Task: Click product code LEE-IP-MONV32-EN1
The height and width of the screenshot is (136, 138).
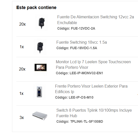Action: click(x=86, y=73)
